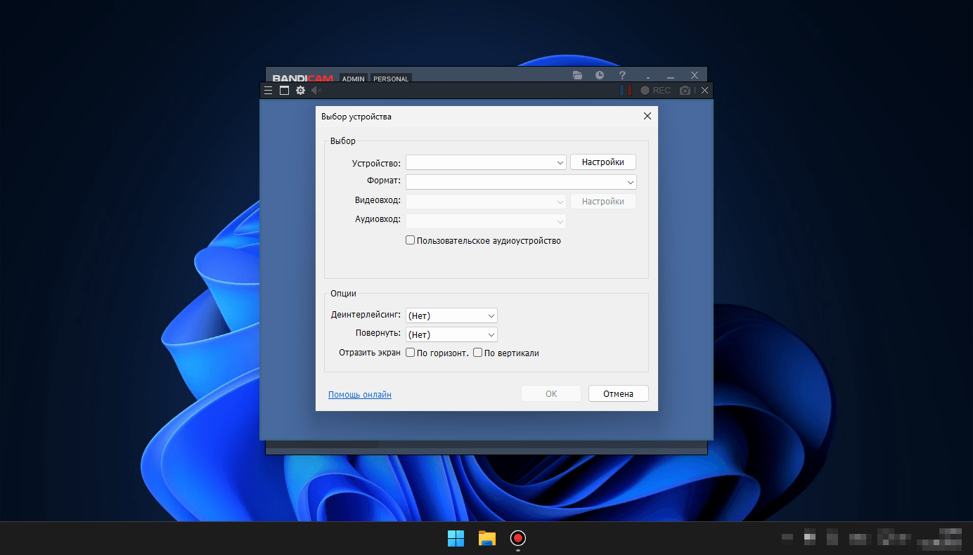
Task: Click Настройки button beside Устройство
Action: pos(603,162)
